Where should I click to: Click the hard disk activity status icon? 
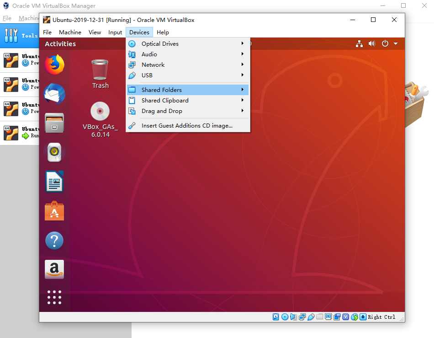(x=275, y=317)
